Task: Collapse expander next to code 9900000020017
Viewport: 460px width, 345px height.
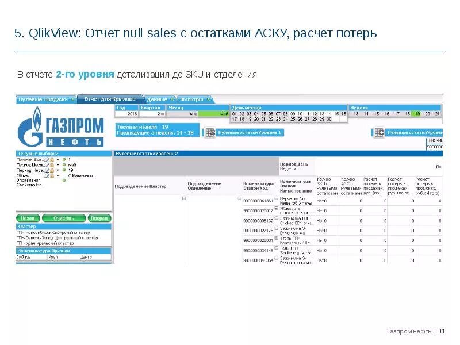Action: tap(276, 208)
